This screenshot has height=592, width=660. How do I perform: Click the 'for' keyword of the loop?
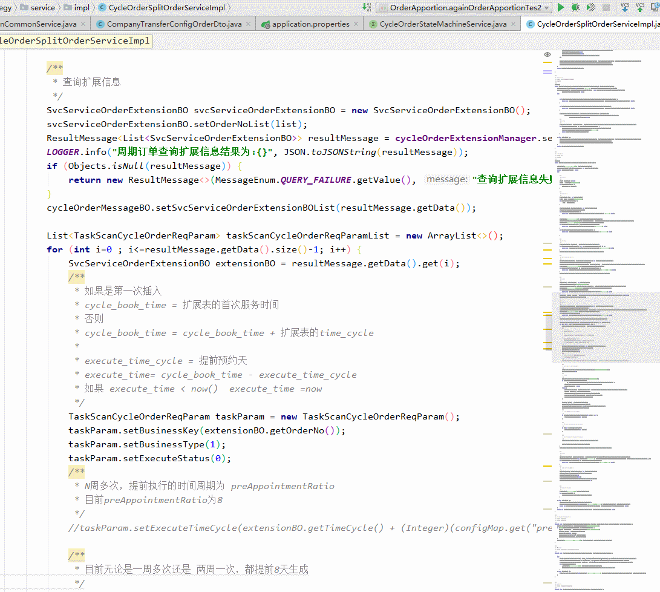click(x=54, y=249)
